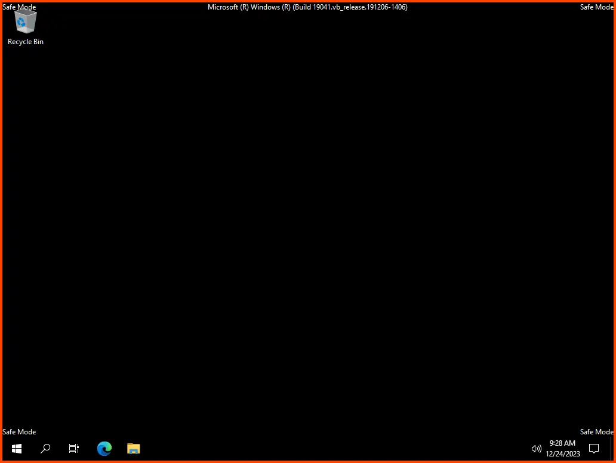Click the Show desktop sliver at taskbar end
Viewport: 616px width, 463px height.
click(611, 449)
